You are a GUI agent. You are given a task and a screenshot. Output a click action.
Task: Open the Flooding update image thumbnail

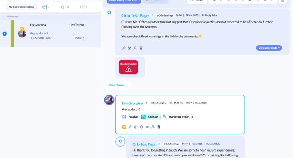tap(128, 67)
